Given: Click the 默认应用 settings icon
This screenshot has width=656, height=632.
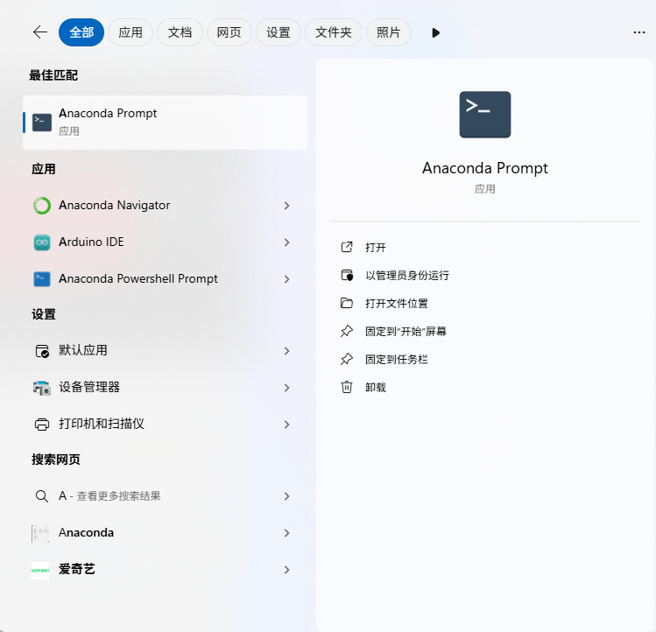Looking at the screenshot, I should 42,351.
